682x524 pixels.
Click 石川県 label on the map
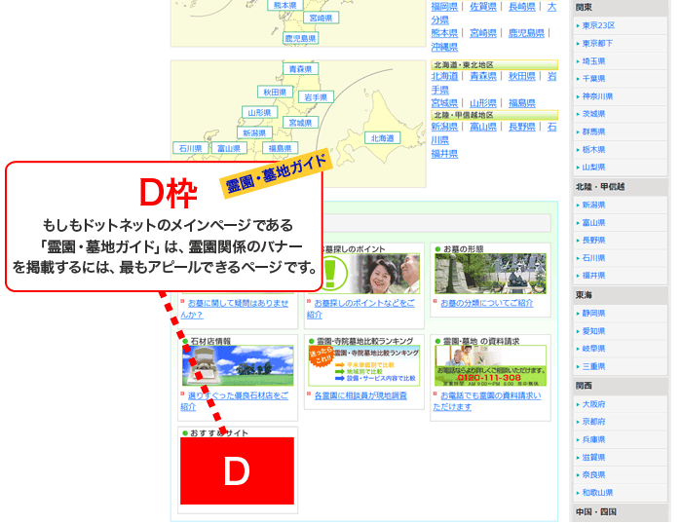191,148
